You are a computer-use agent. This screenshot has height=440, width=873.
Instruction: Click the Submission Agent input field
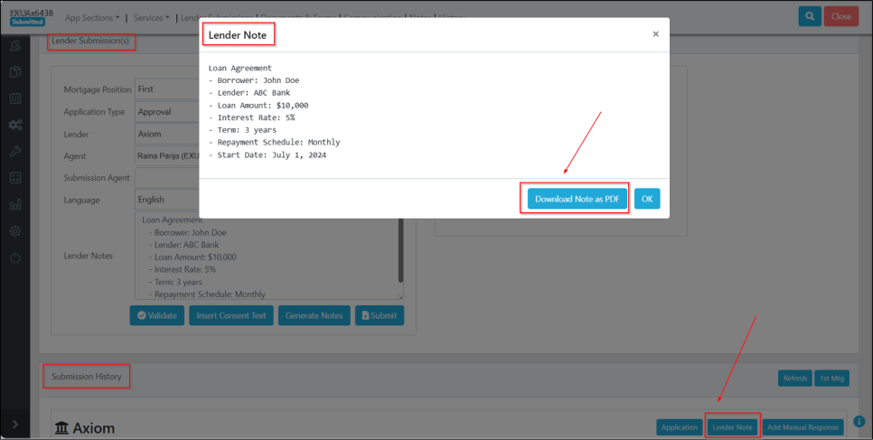pos(167,178)
